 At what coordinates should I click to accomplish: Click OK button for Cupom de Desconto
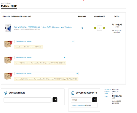tap(95, 100)
